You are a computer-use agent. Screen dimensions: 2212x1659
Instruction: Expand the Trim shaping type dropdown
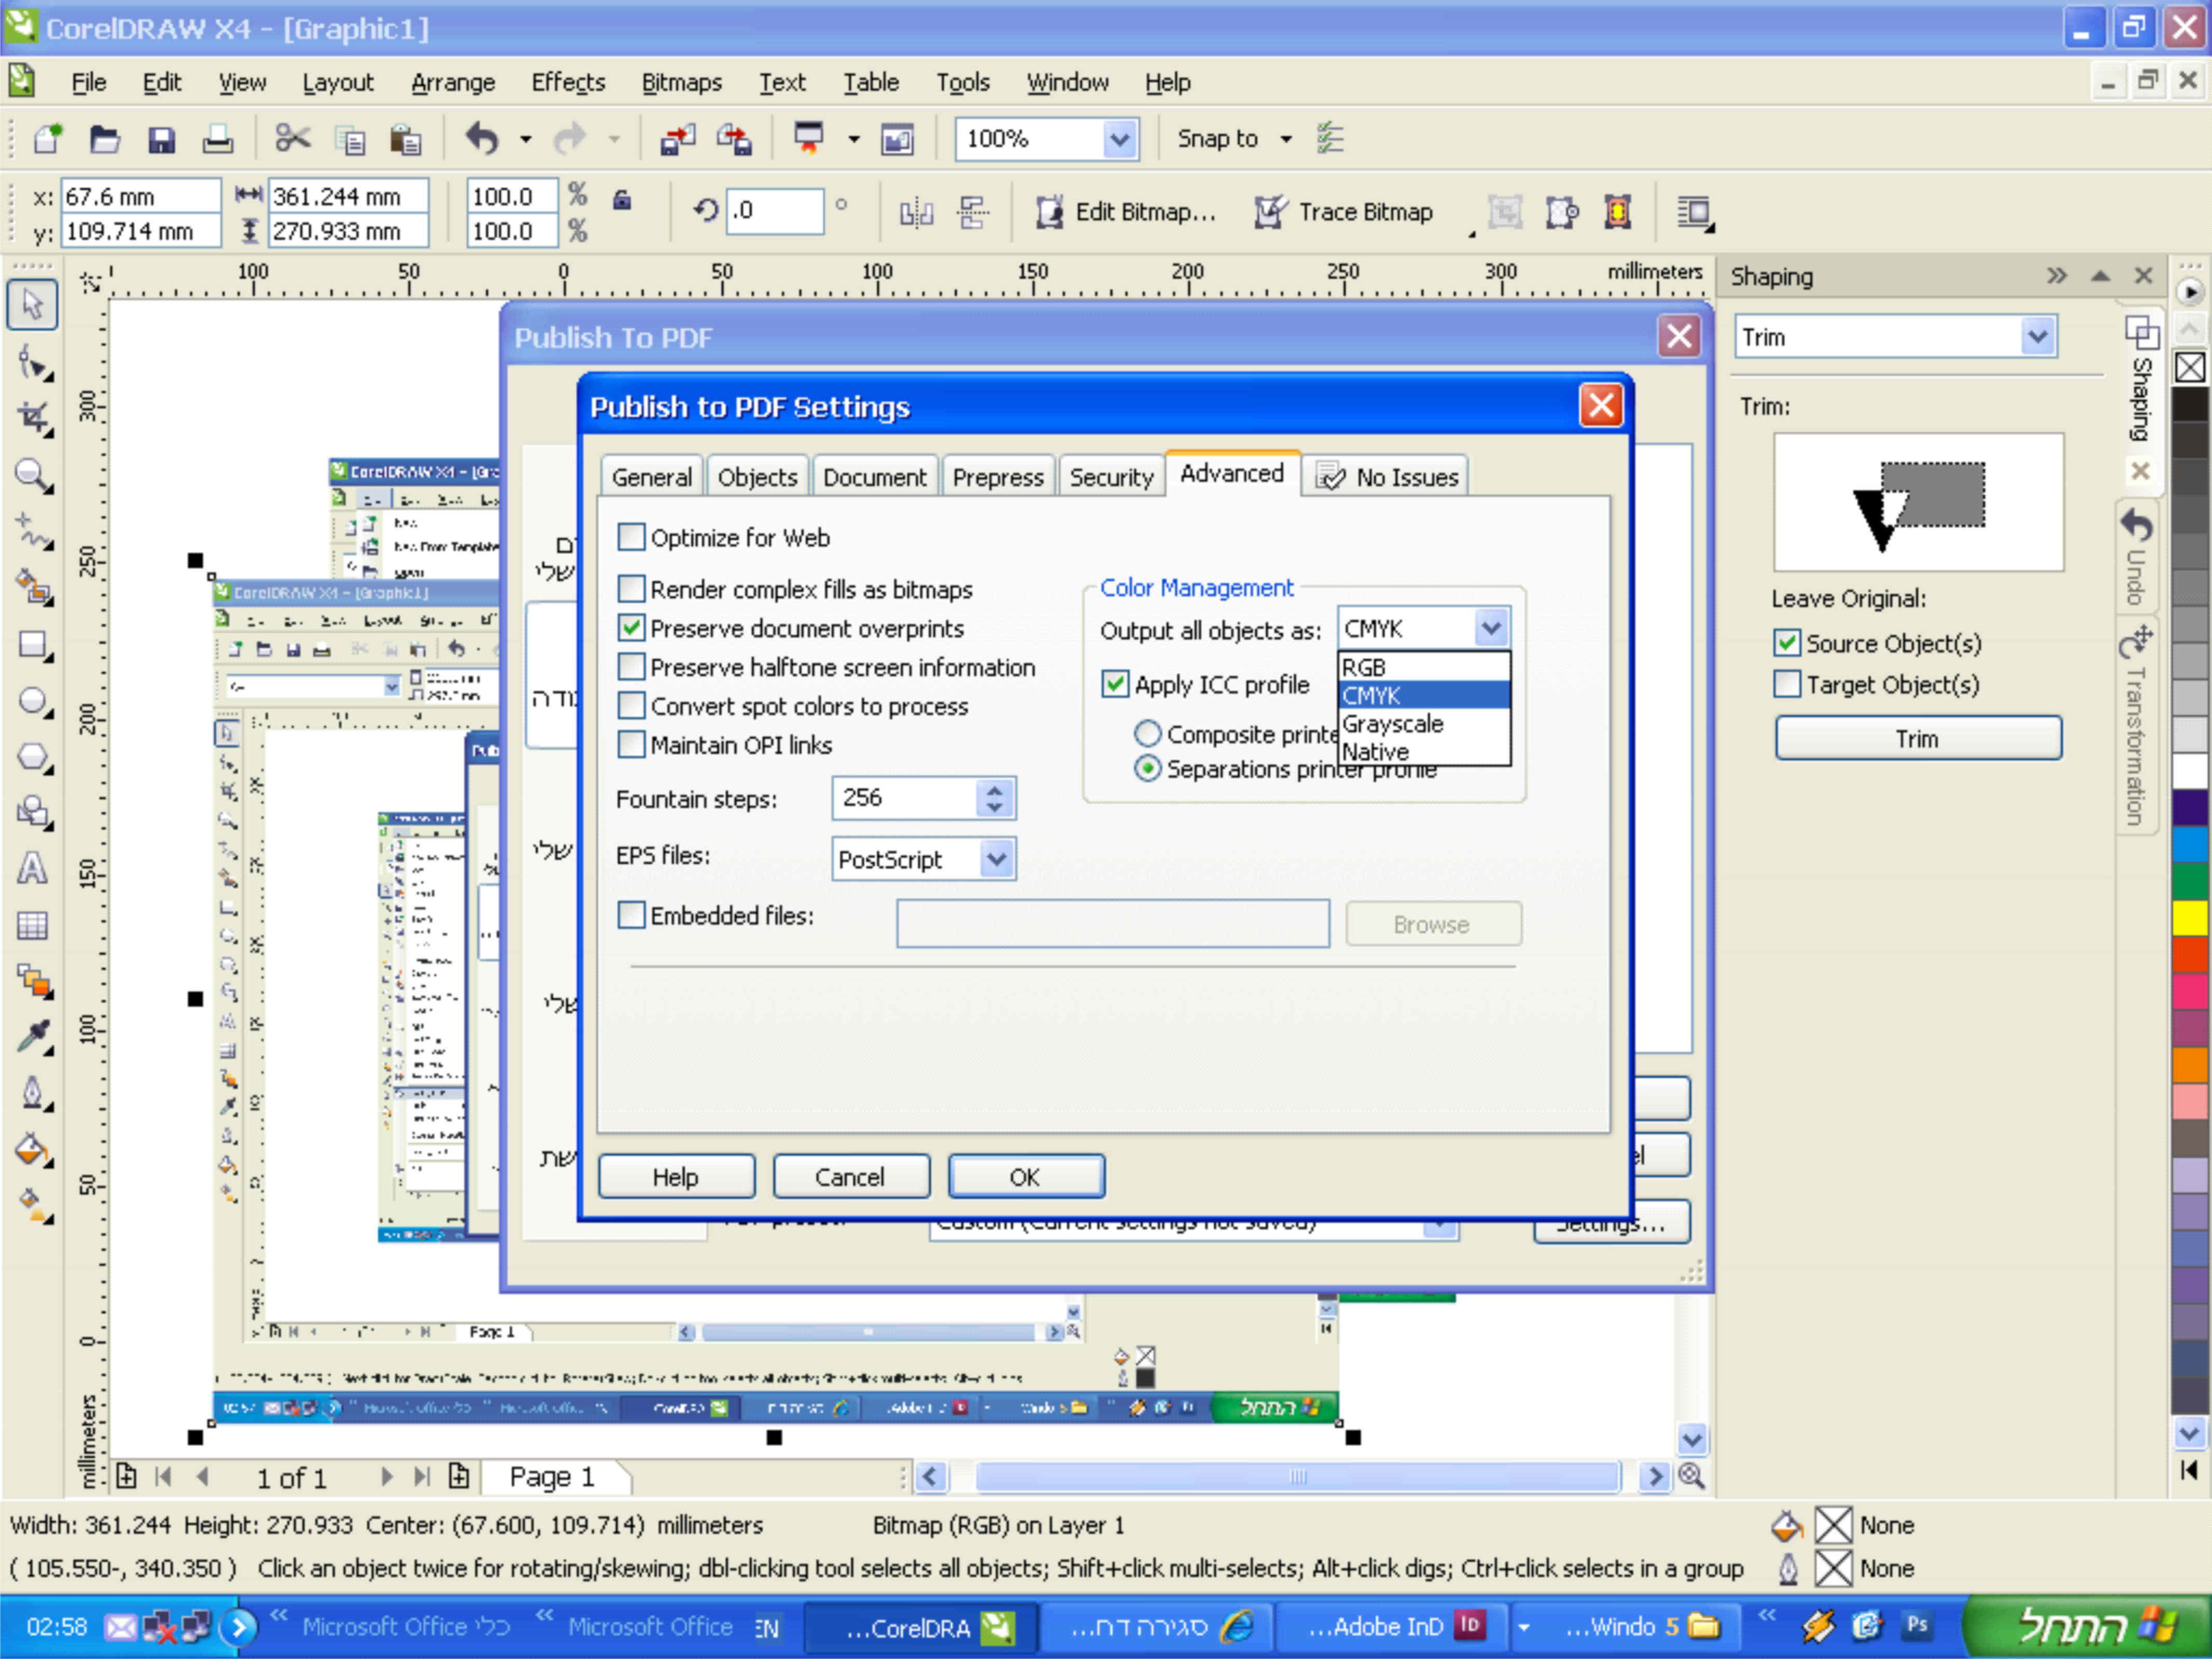tap(2037, 337)
